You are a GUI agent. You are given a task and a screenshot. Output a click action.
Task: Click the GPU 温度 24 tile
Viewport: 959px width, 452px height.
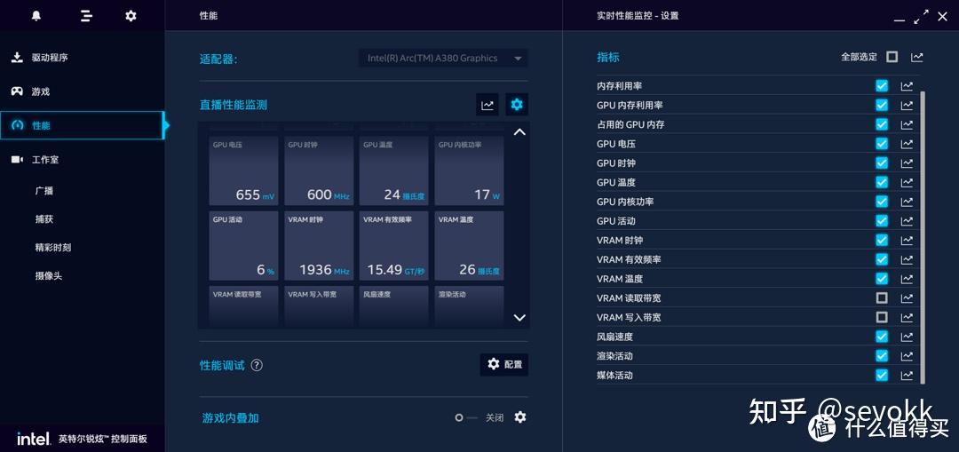coord(394,170)
